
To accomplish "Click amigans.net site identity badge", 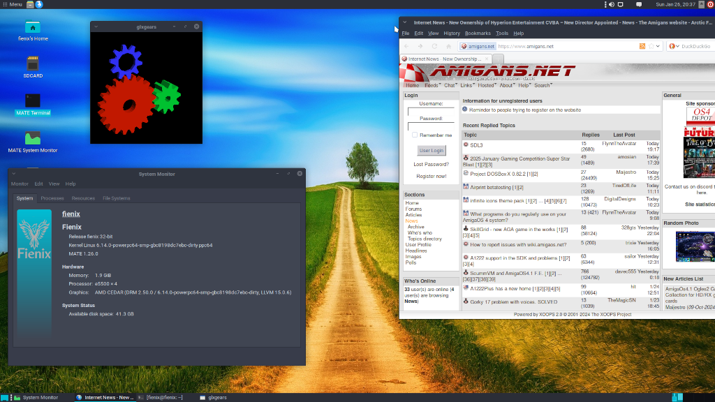I will 478,46.
